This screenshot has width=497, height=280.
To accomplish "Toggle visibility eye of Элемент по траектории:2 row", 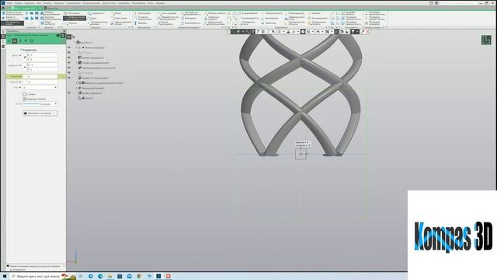I will [x=69, y=78].
